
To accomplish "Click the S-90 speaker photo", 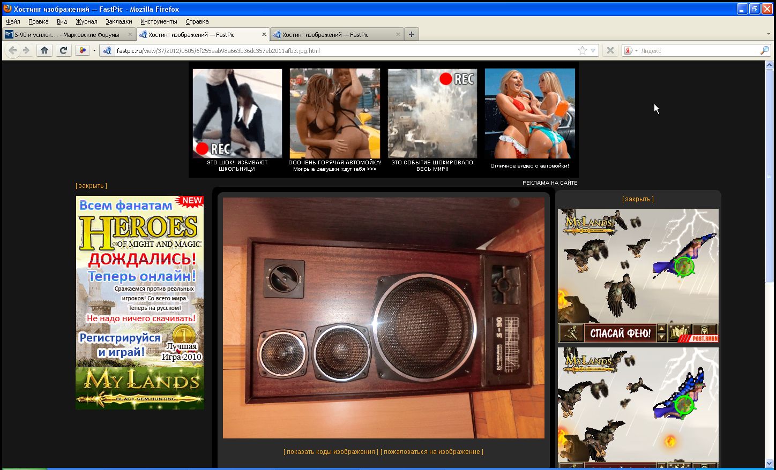I will (383, 318).
